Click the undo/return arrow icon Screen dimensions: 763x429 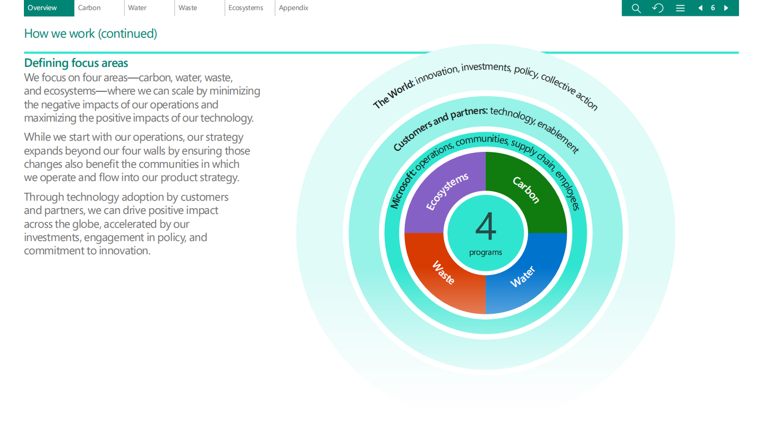[x=658, y=8]
